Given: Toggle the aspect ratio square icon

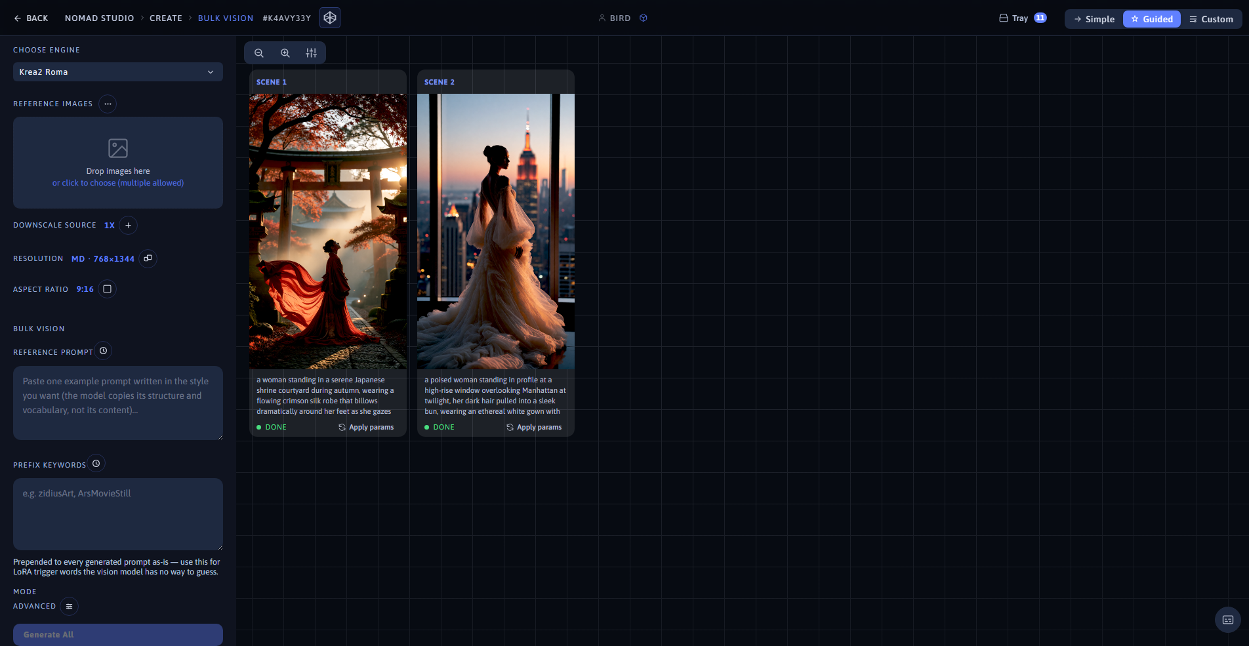Looking at the screenshot, I should tap(108, 289).
